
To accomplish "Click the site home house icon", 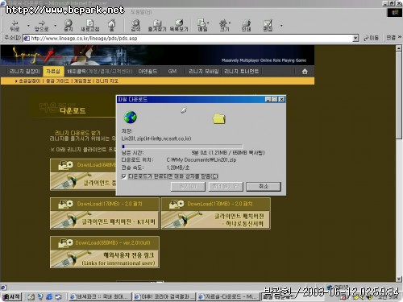I will 305,72.
